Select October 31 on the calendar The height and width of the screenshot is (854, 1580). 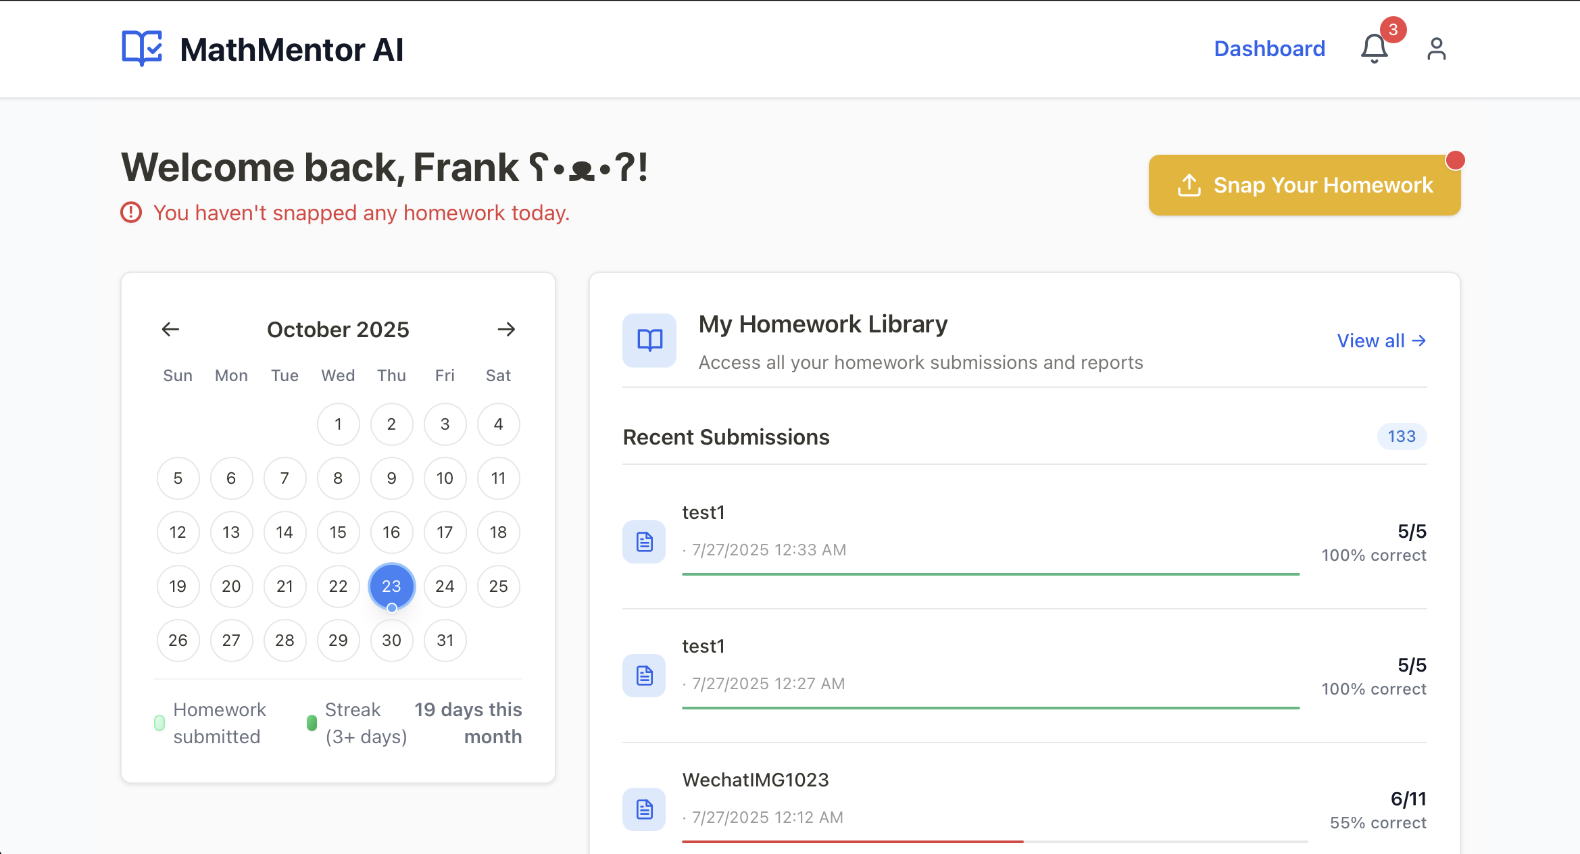(445, 640)
